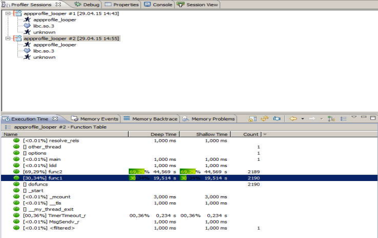Collapse the appprofile_looper #1 session node
This screenshot has width=378, height=238.
tap(8, 13)
